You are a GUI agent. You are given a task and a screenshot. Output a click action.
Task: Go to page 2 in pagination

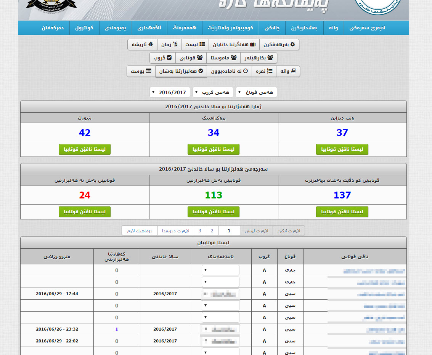tap(212, 230)
